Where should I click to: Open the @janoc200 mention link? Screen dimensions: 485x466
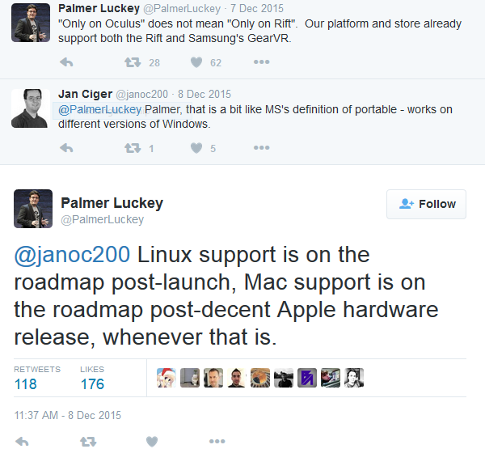[x=72, y=255]
